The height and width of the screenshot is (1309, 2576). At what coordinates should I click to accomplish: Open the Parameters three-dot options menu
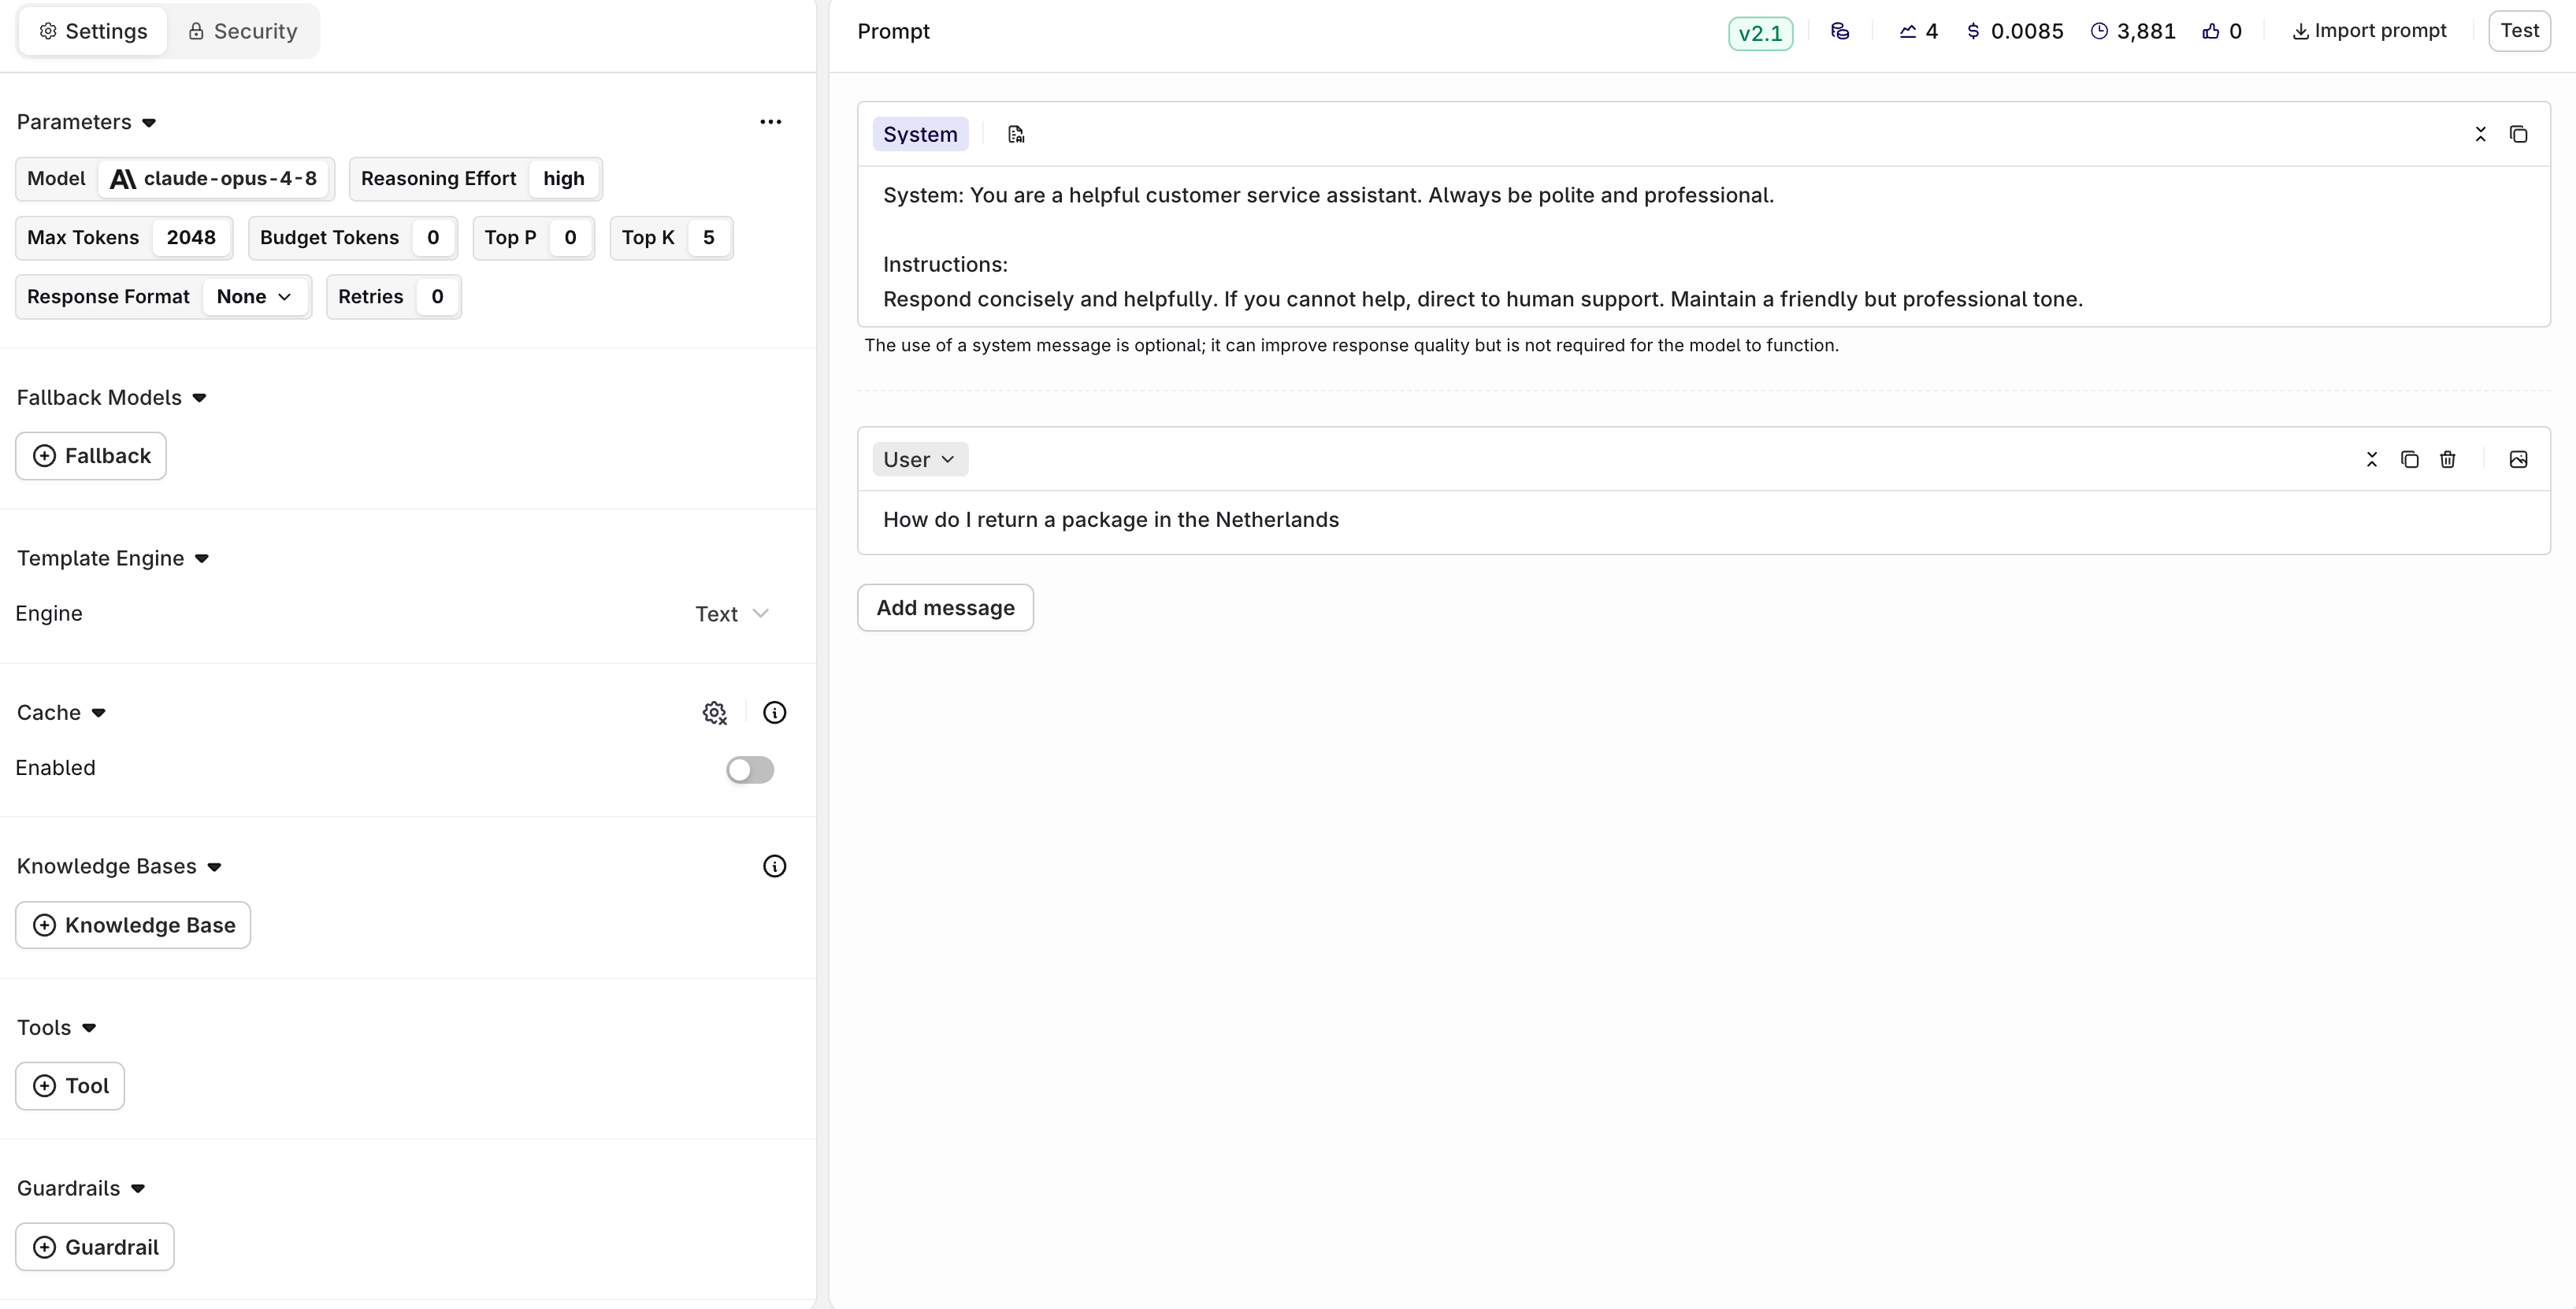click(770, 122)
